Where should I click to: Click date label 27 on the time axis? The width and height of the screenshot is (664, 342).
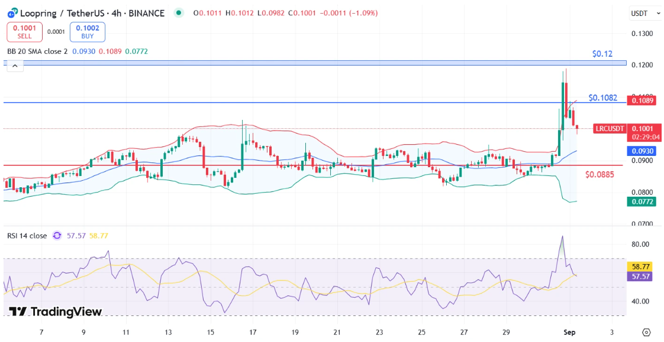(x=464, y=332)
